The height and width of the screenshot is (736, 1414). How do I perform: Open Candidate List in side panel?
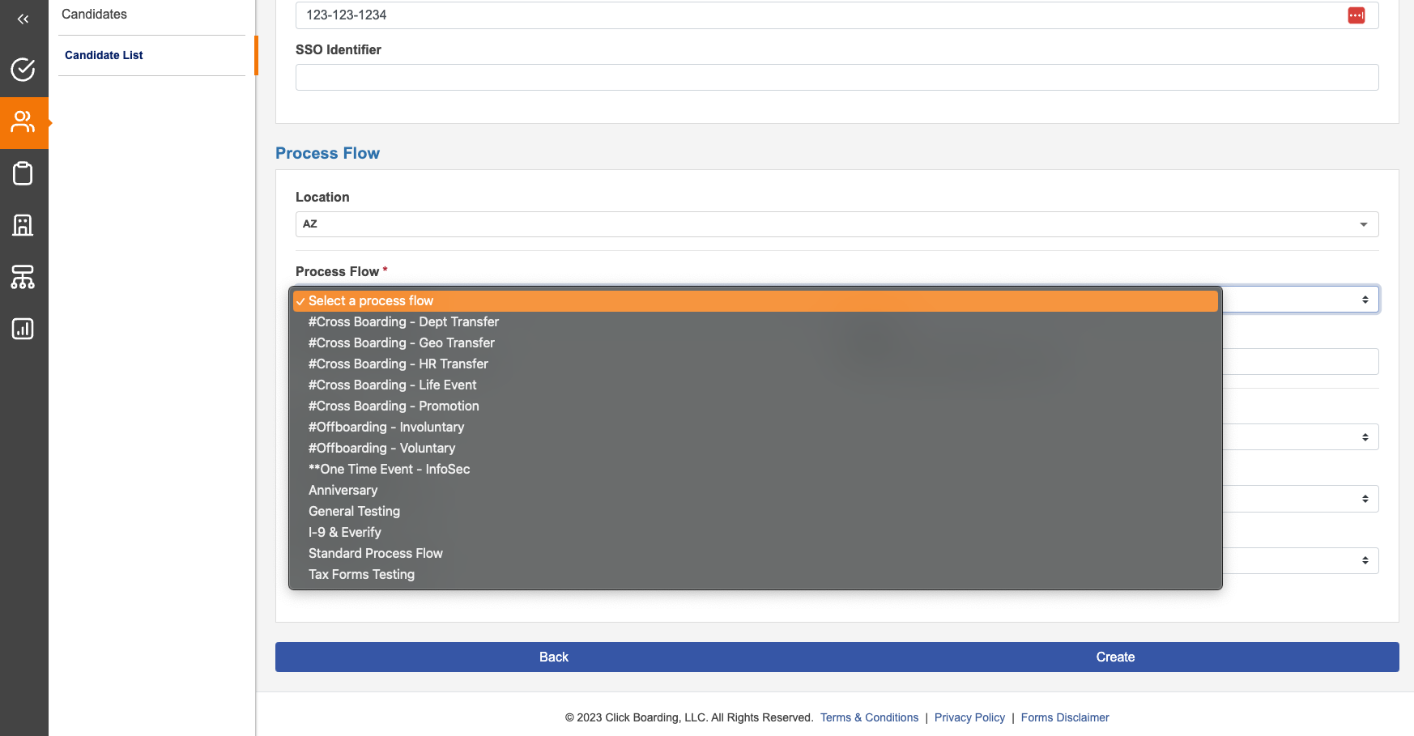[x=104, y=55]
